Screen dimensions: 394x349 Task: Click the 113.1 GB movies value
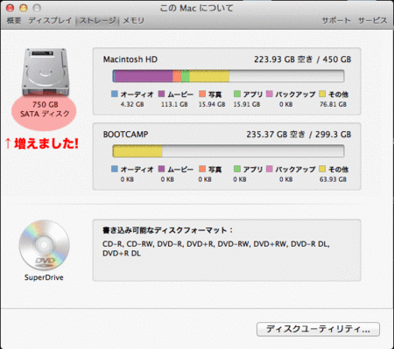pos(174,104)
